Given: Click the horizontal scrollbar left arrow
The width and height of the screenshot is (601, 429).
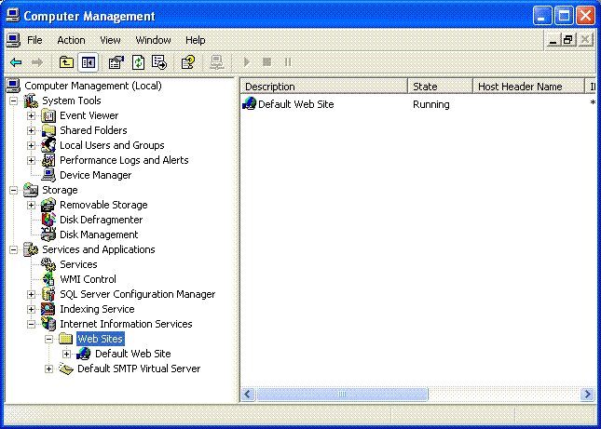Looking at the screenshot, I should tap(248, 395).
